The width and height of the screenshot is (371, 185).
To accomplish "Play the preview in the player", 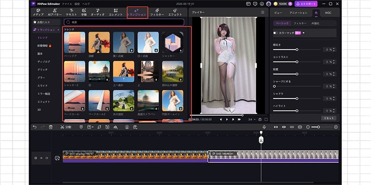I will click(227, 119).
